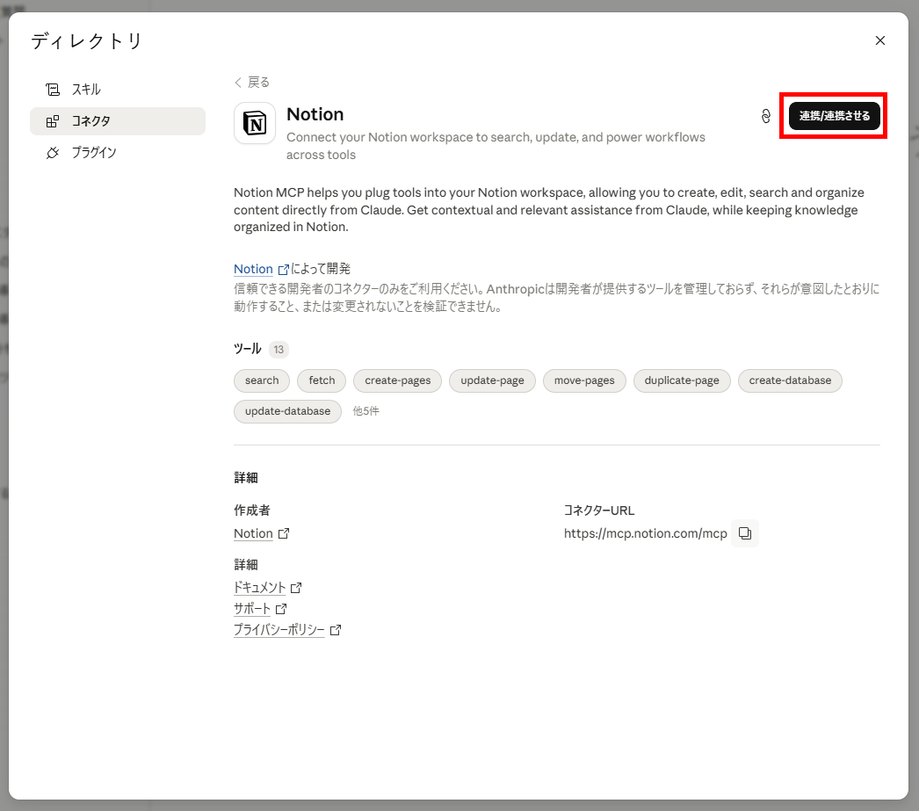
Task: Select the update-page tool chip
Action: point(492,380)
